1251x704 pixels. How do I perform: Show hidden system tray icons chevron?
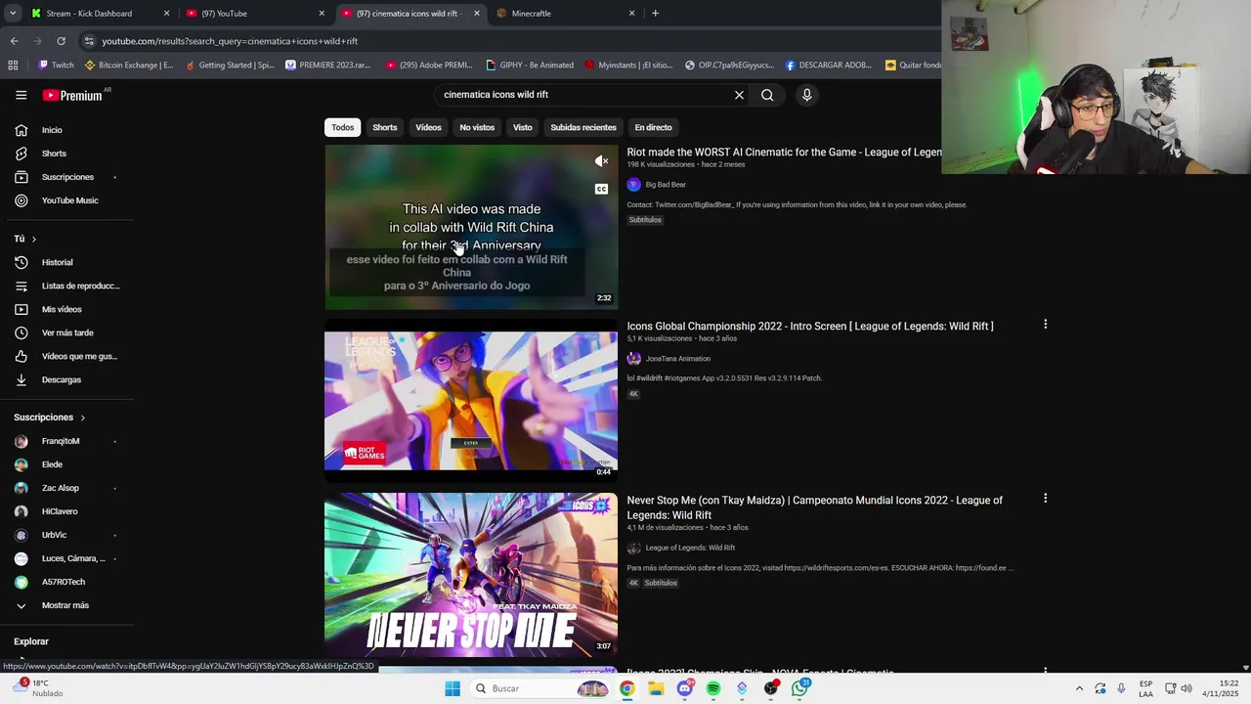1079,688
